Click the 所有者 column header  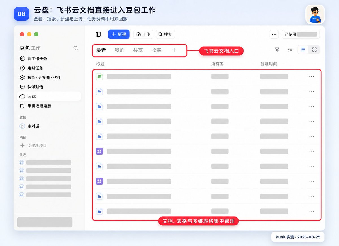click(x=218, y=64)
